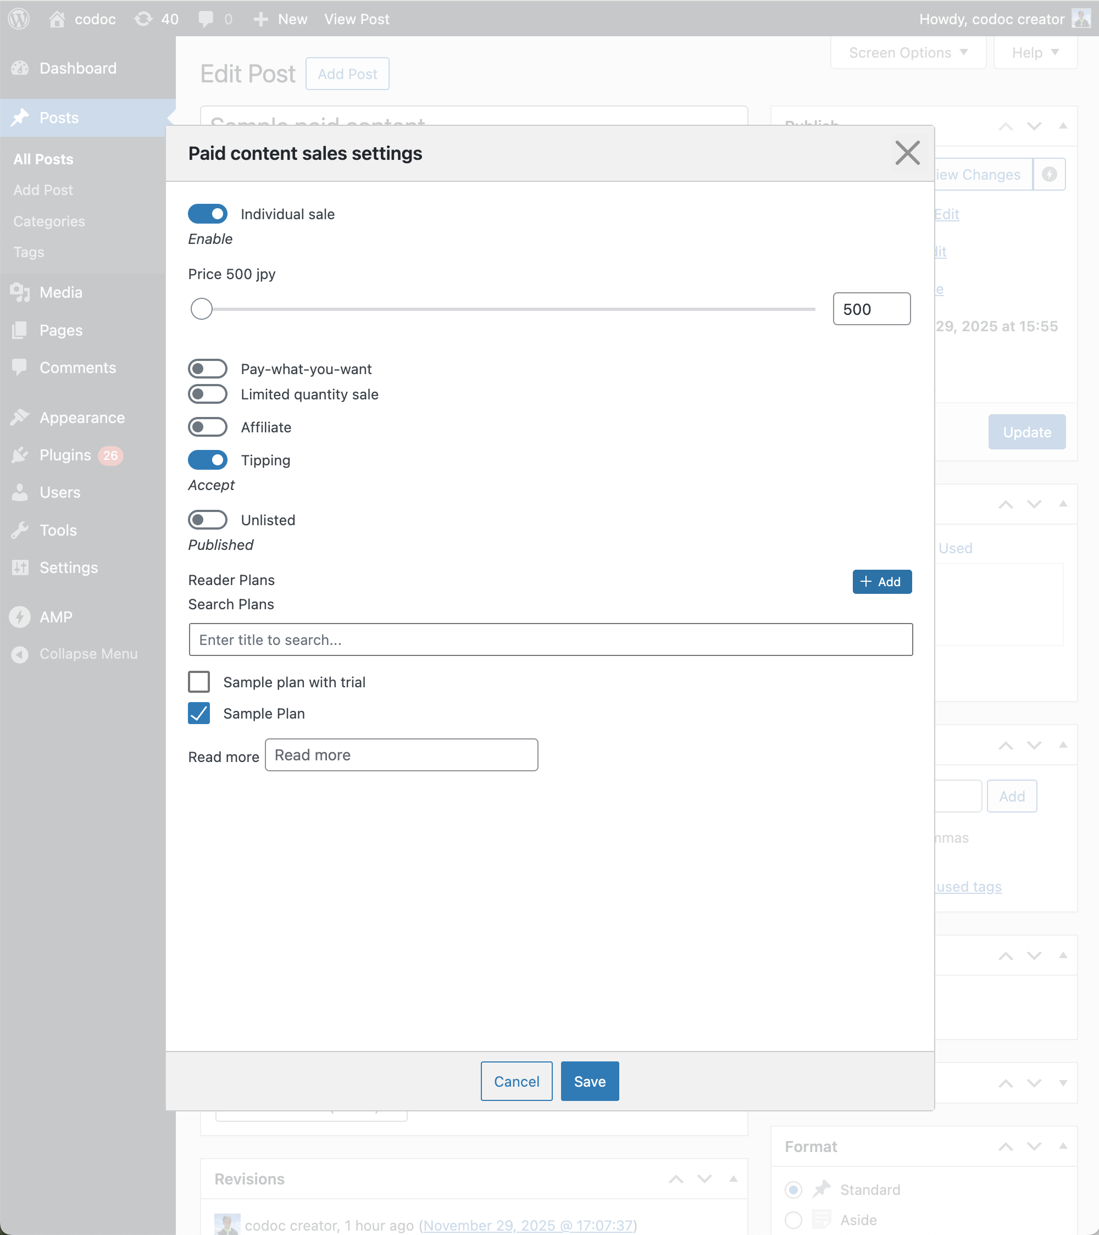Open the Help dropdown
The width and height of the screenshot is (1099, 1235).
[x=1034, y=53]
